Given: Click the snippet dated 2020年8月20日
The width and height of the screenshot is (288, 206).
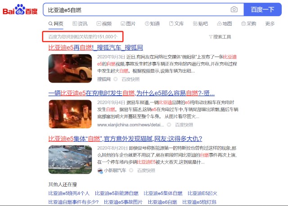Looking at the screenshot, I should pyautogui.click(x=167, y=155).
